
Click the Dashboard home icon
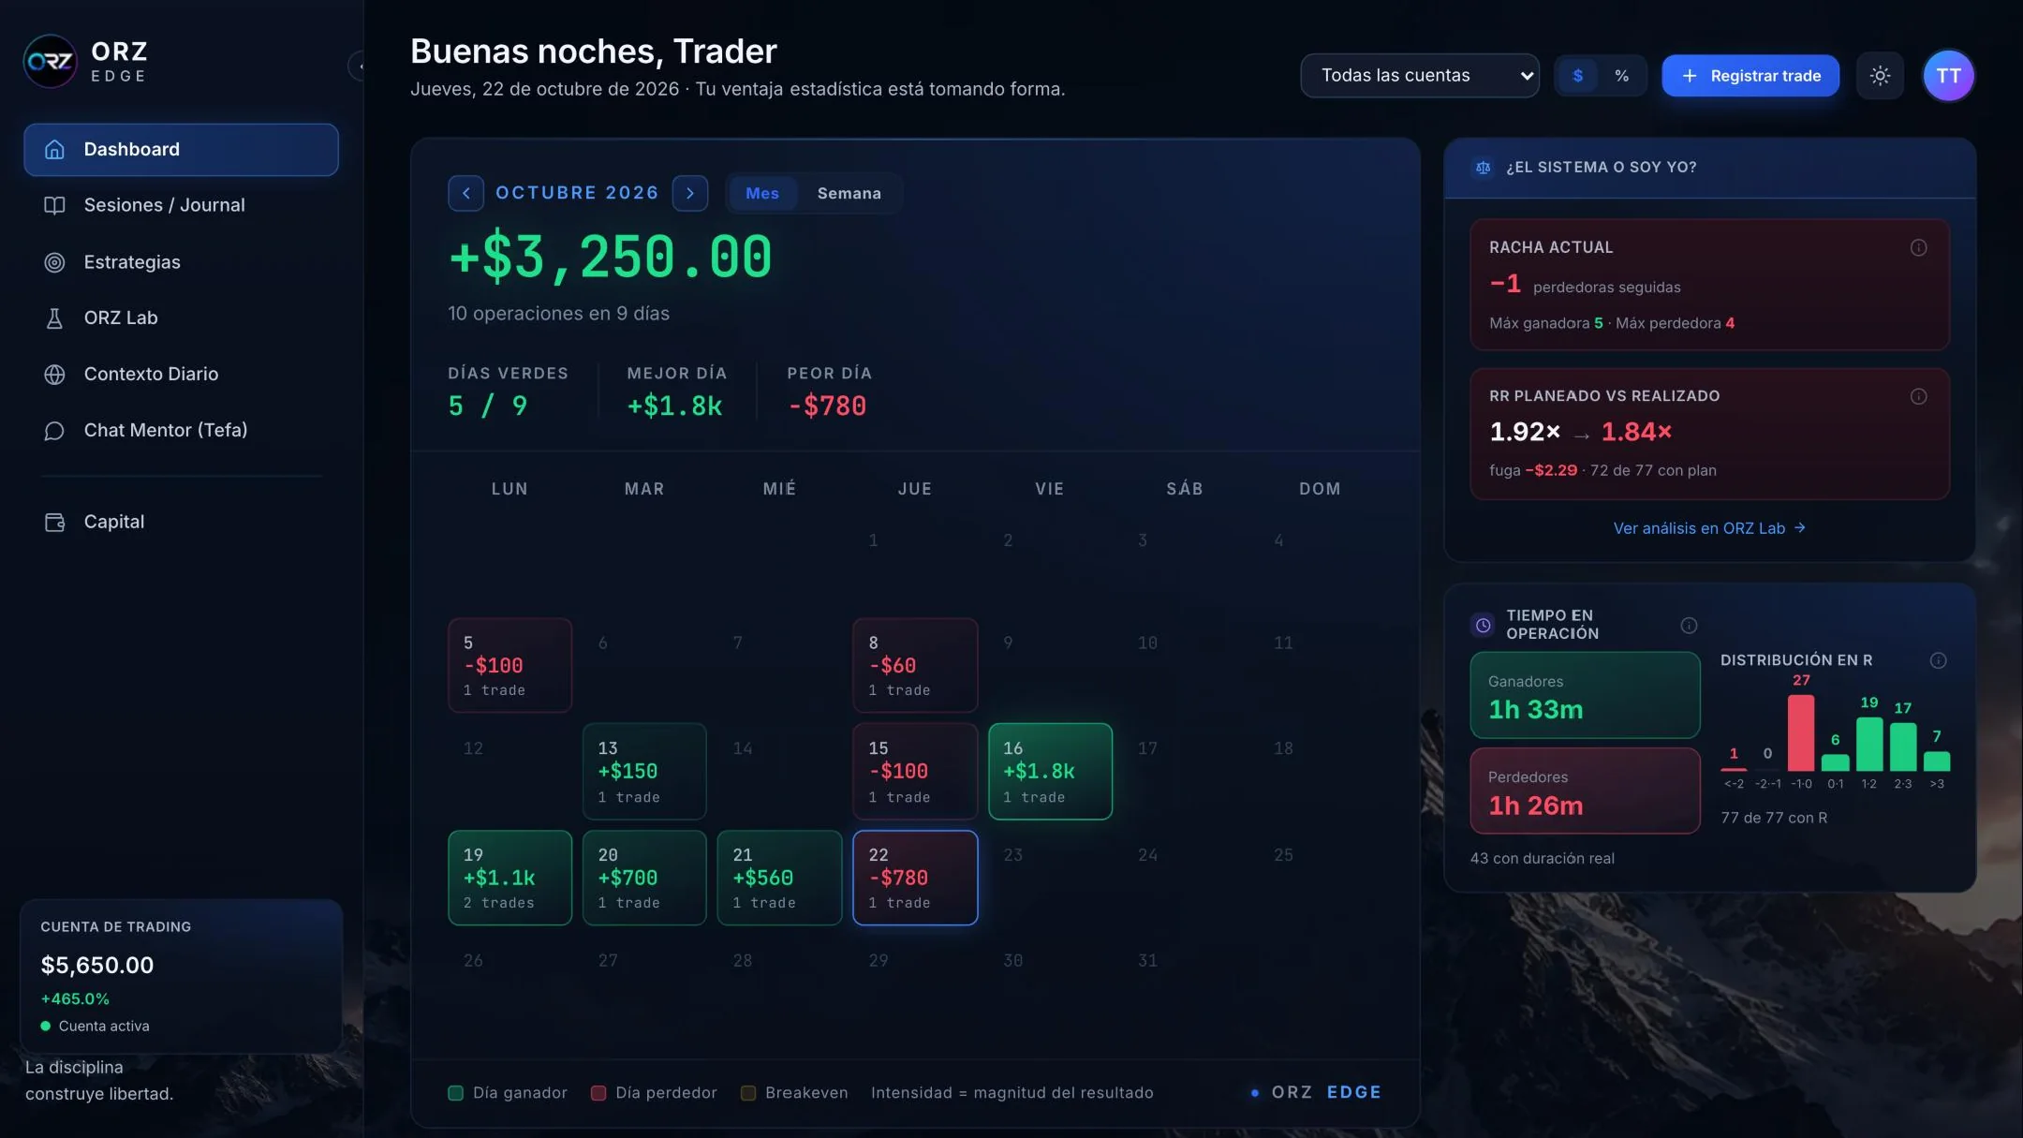point(54,150)
